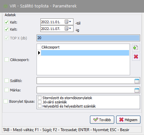Click the Mégsem button
Screen dimensions: 144x135
128,119
